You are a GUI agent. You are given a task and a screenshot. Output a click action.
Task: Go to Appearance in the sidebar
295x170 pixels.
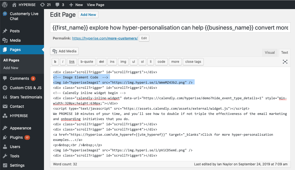click(x=20, y=128)
